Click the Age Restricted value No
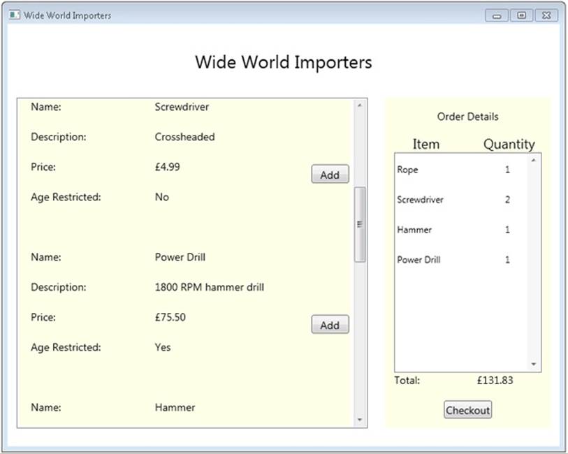The height and width of the screenshot is (454, 568). tap(162, 197)
